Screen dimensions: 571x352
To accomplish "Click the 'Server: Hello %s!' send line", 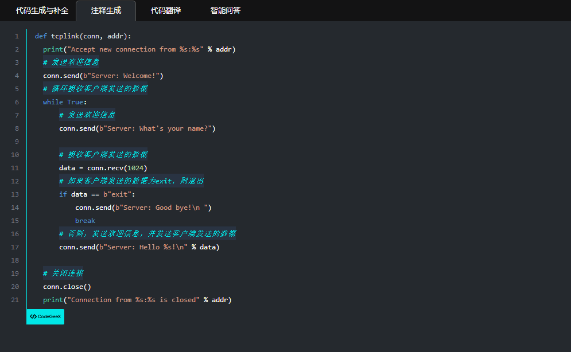I will click(139, 247).
